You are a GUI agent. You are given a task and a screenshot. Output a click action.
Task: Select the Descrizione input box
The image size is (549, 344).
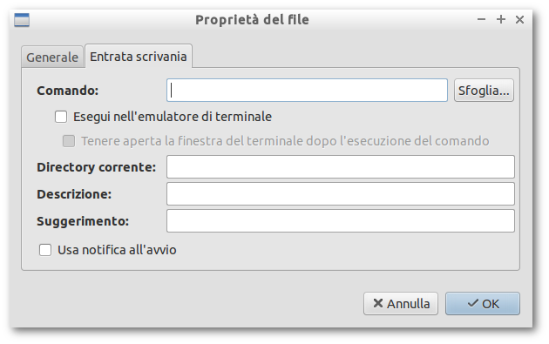(x=341, y=194)
